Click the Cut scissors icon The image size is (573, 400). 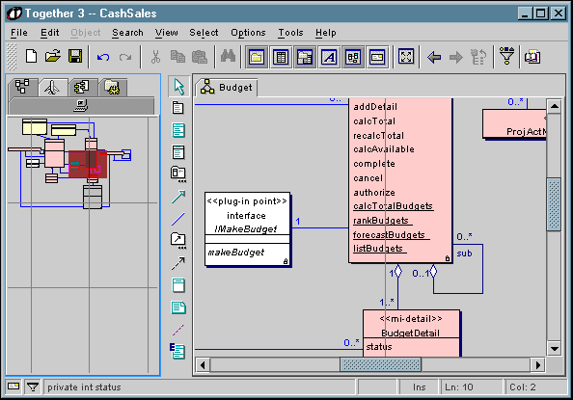click(x=156, y=57)
